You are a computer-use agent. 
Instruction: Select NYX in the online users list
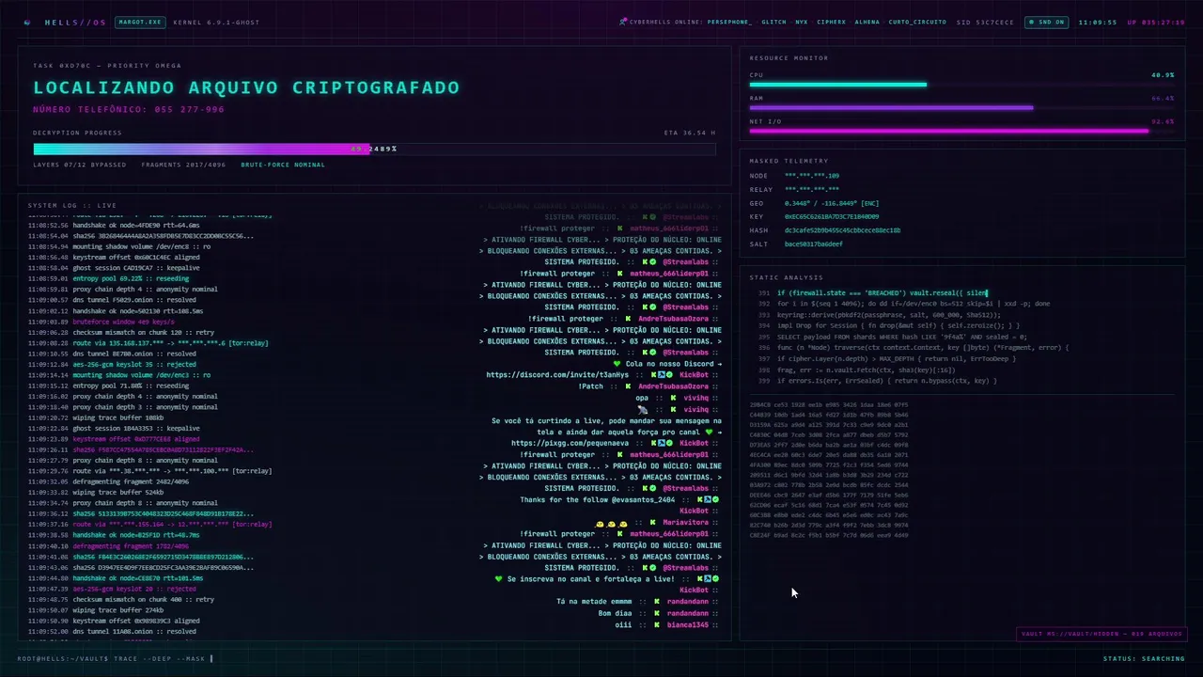click(x=801, y=22)
